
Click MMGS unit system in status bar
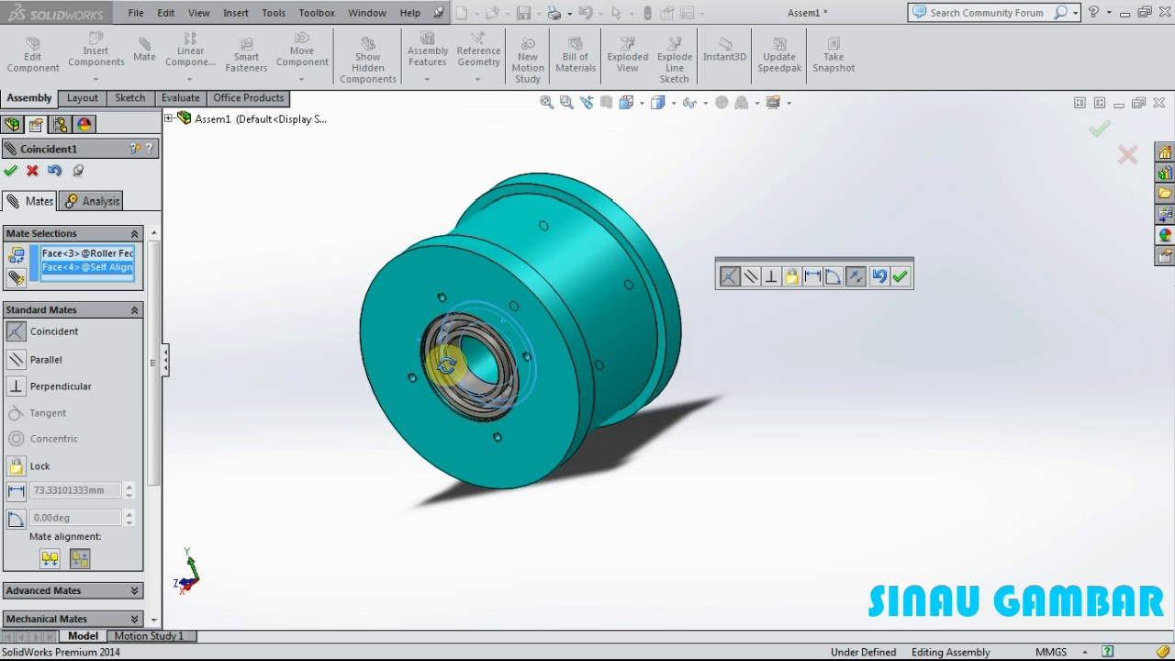click(1051, 652)
